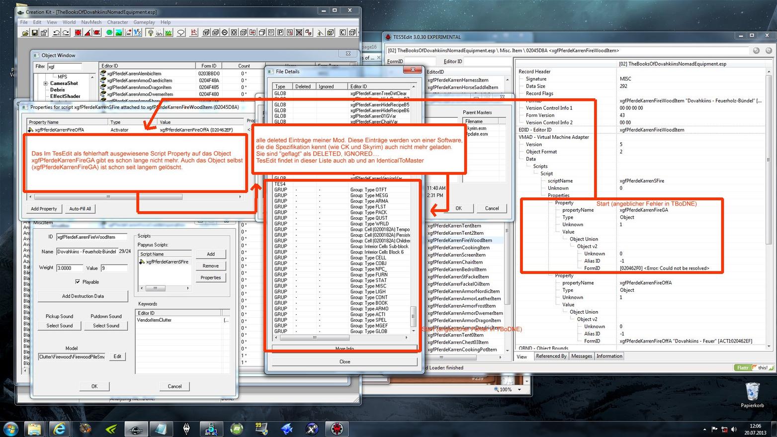
Task: Click the Object Window Filter field
Action: [64, 67]
